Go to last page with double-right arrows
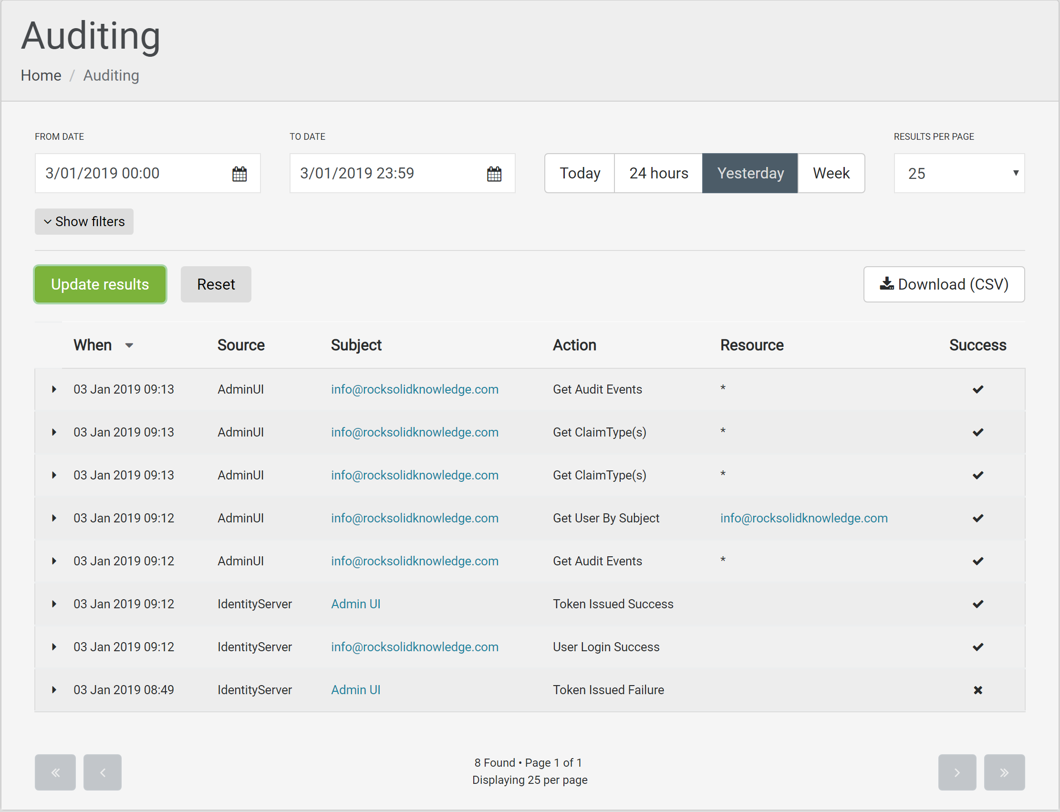This screenshot has width=1060, height=812. (1004, 772)
